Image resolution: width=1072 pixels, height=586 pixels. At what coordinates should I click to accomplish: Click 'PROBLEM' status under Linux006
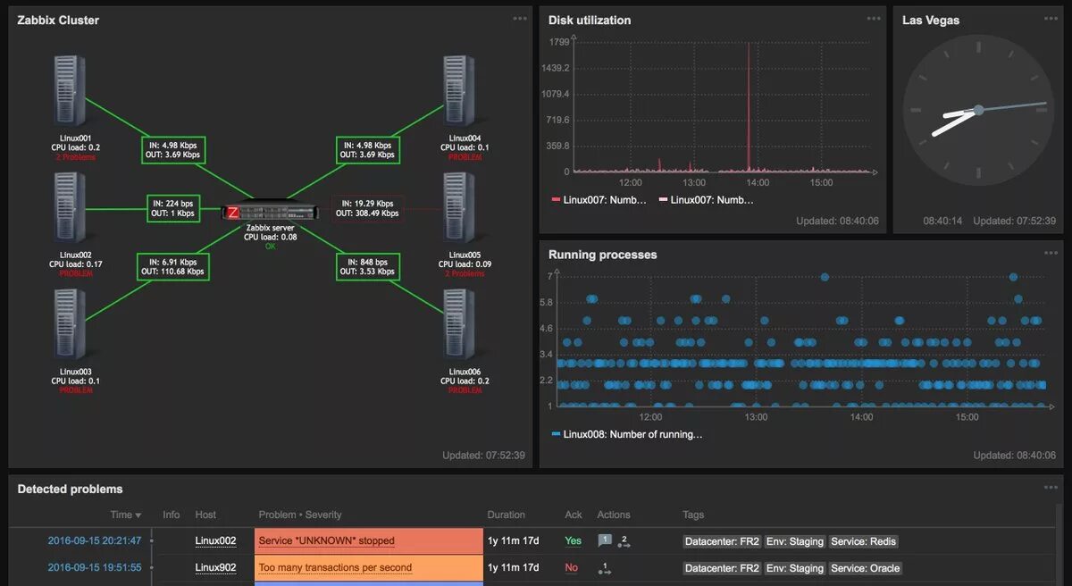(465, 390)
